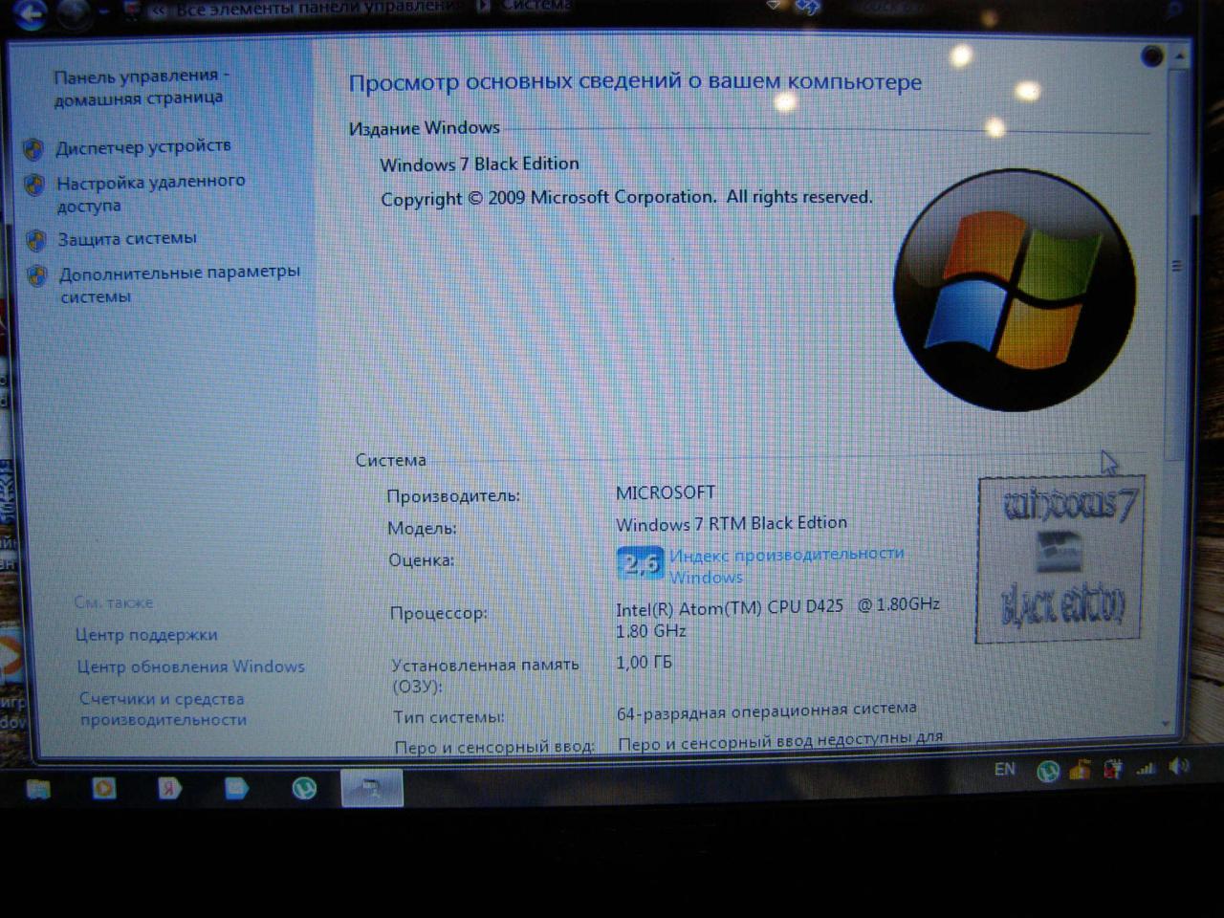1224x918 pixels.
Task: Click the Intel Atom CPU D425 processor value
Action: coord(777,617)
